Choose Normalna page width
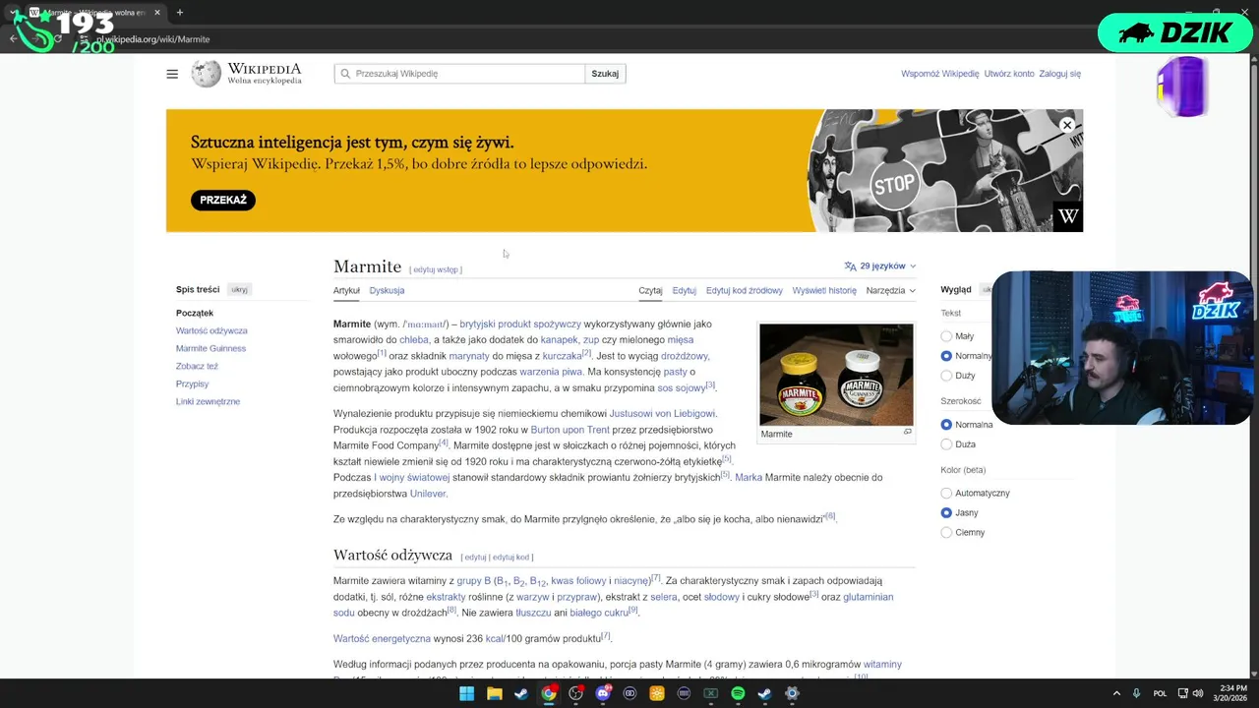Screen dimensions: 1259x708 pos(946,425)
